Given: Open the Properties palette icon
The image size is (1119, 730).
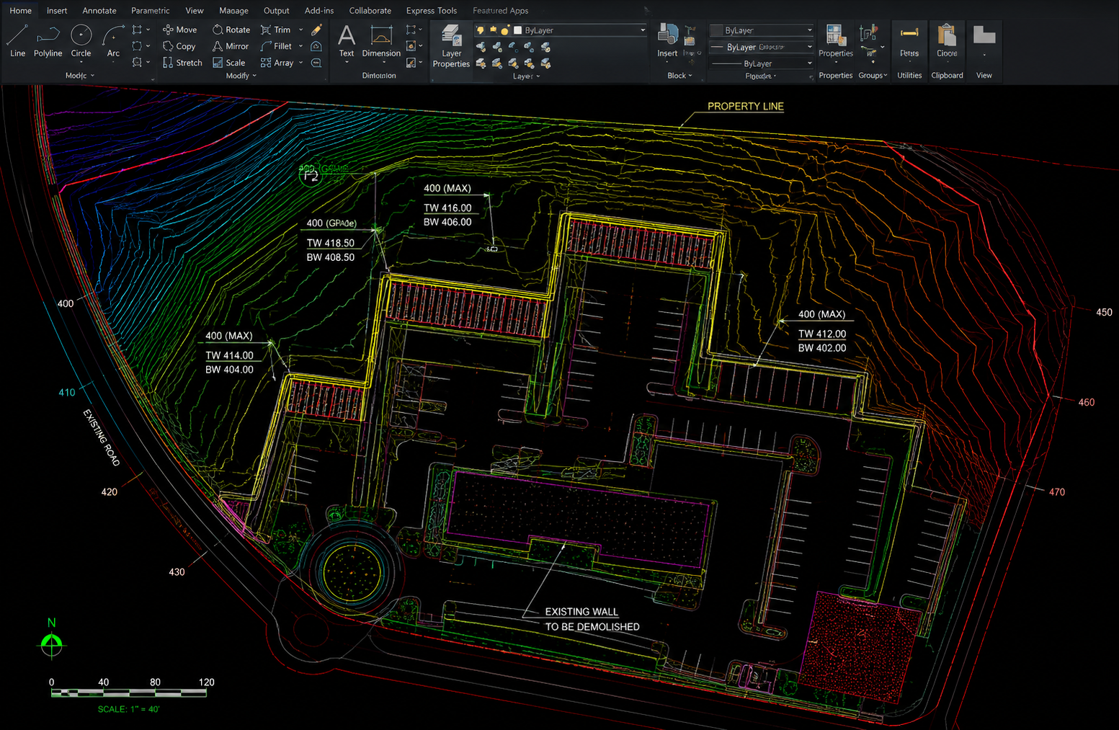Looking at the screenshot, I should (x=836, y=35).
